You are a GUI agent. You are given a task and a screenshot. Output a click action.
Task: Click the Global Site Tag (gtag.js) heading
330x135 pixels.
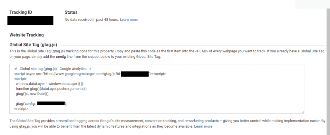[33, 44]
